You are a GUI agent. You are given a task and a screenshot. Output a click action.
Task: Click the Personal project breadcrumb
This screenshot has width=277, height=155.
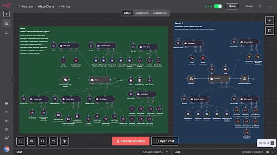click(26, 7)
